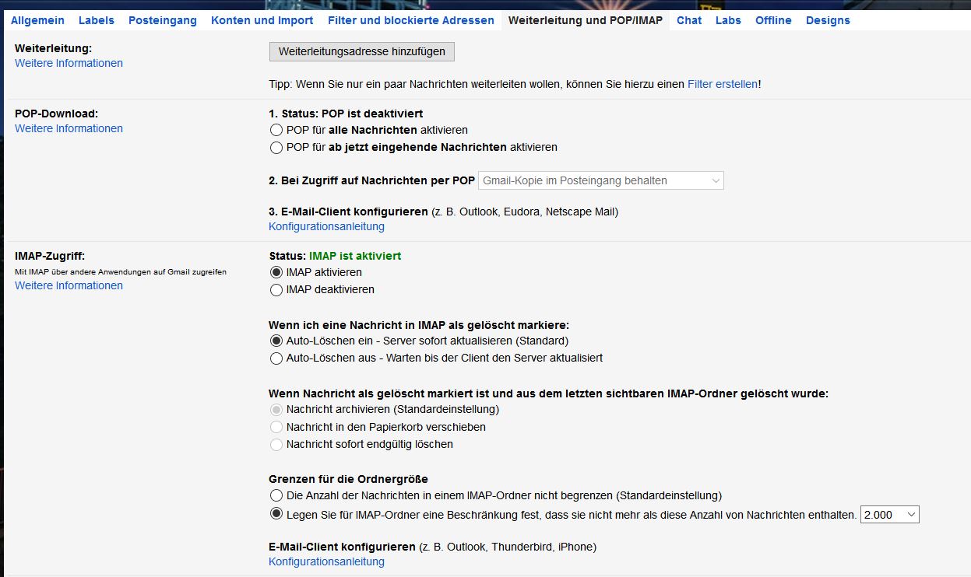Choose Nachricht sofort endgültig löschen

(276, 444)
